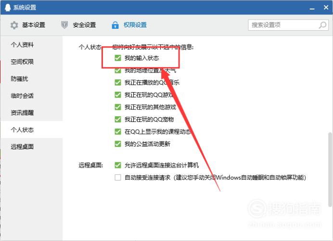The image size is (333, 241).
Task: Select 资讯提醒 in the sidebar
Action: (x=31, y=112)
